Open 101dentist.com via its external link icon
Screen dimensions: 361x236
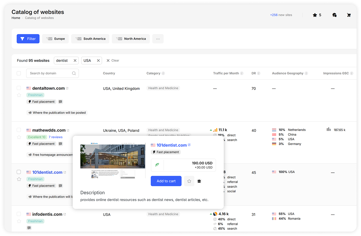click(x=189, y=145)
